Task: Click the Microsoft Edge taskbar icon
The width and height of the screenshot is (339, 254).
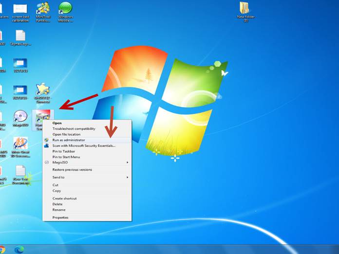Action: [19, 249]
